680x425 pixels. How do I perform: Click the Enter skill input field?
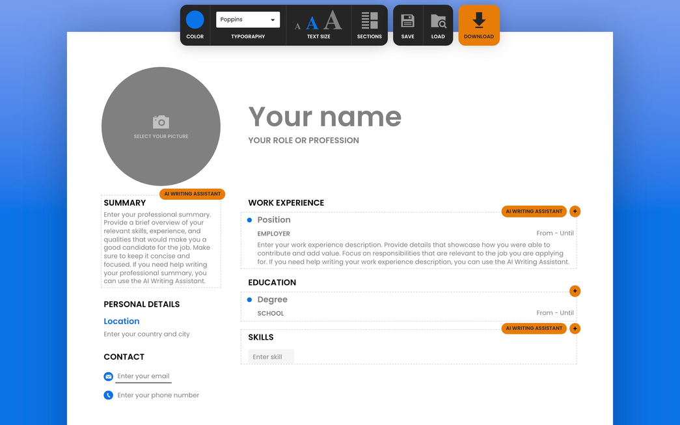tap(271, 357)
